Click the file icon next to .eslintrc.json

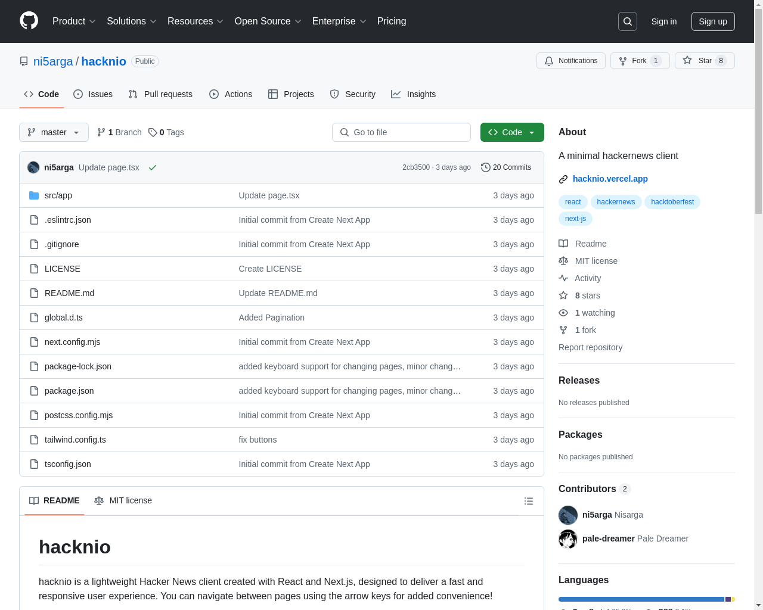(x=34, y=220)
